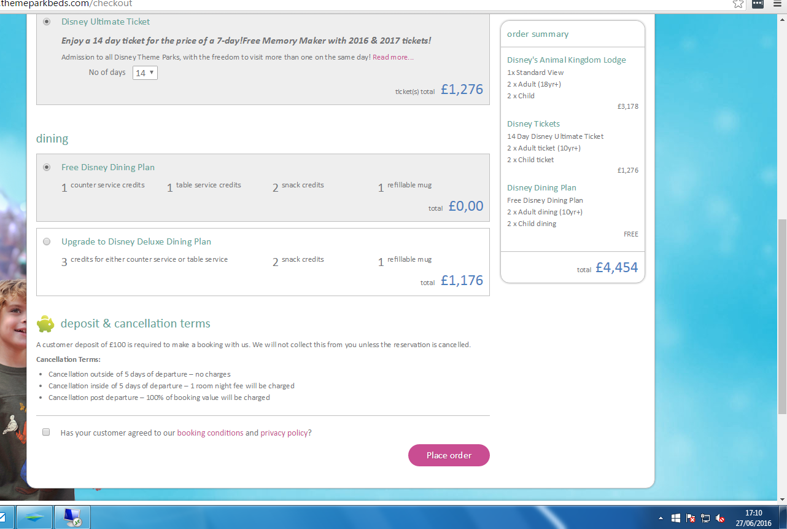Click the Disney Dining Plan summary heading

(541, 187)
